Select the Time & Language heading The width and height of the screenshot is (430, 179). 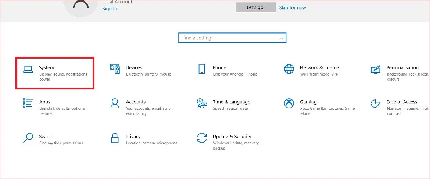(232, 102)
